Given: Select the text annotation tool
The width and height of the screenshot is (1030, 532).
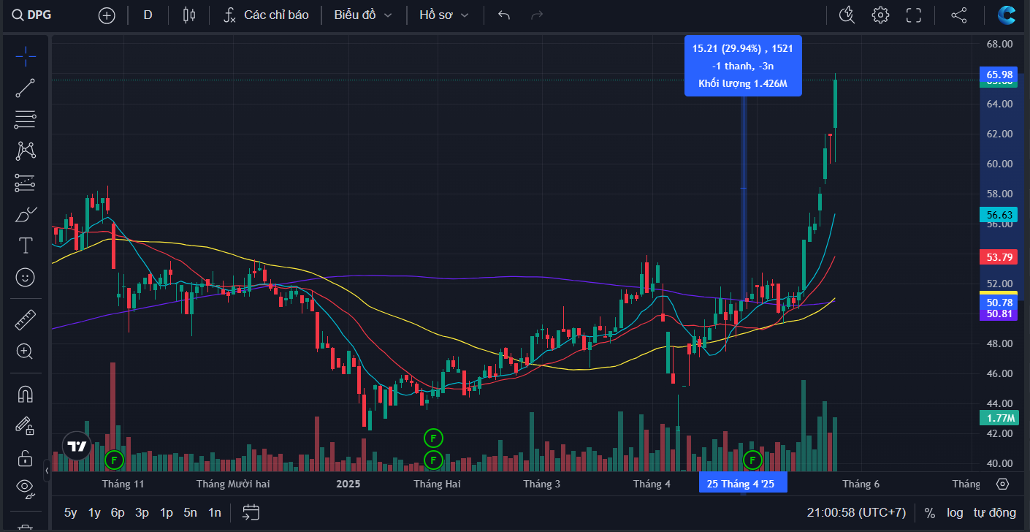Looking at the screenshot, I should tap(26, 246).
